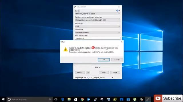Open Rufus language globe icon menu
This screenshot has height=102, width=183.
point(118,11)
